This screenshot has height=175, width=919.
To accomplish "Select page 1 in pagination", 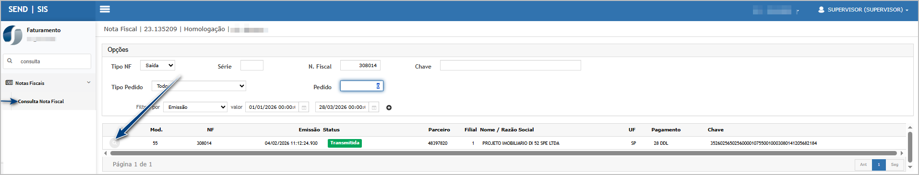I will [x=879, y=164].
